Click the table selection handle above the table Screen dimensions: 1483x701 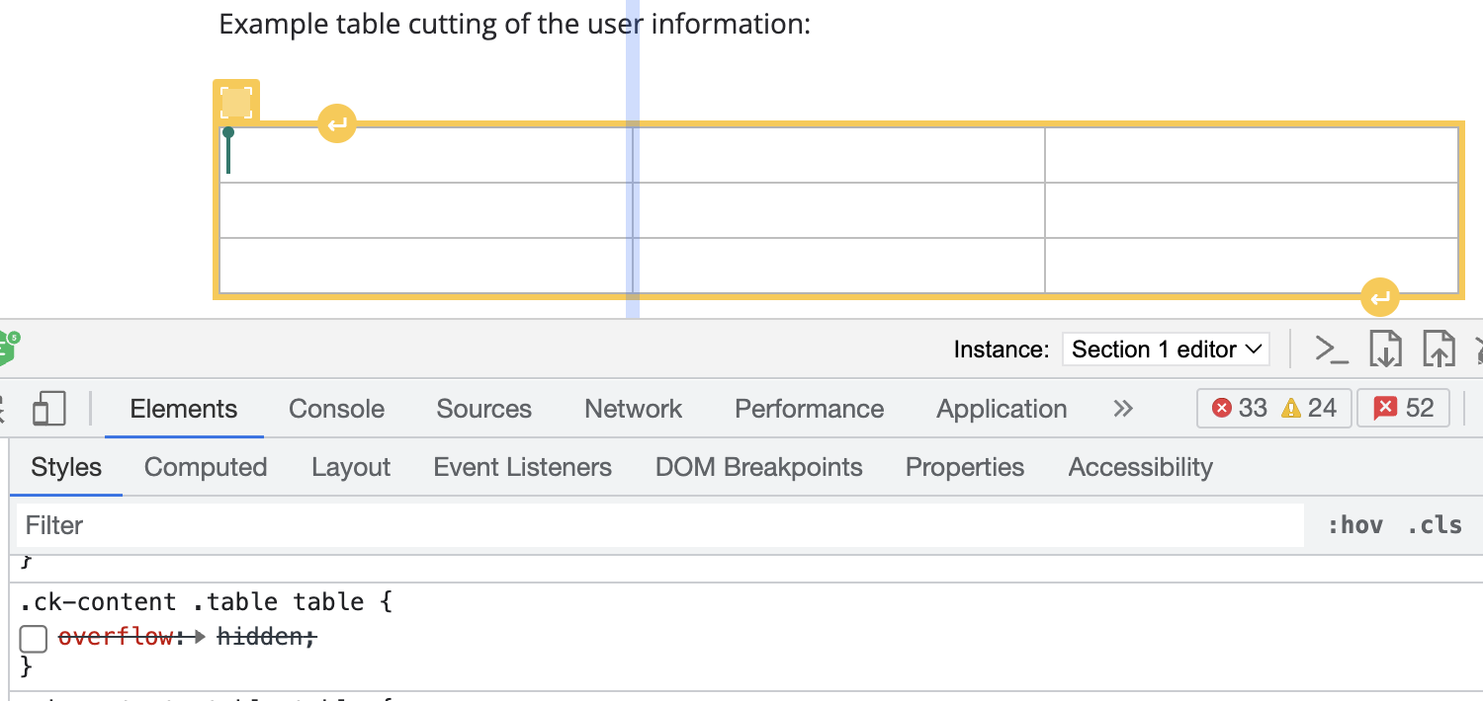236,100
